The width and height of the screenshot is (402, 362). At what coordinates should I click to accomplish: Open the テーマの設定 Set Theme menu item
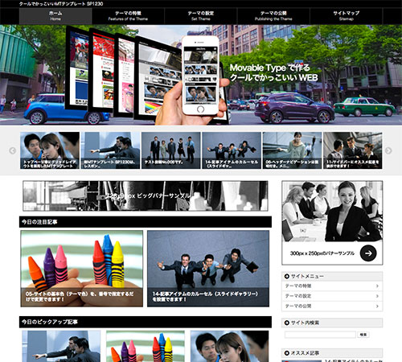(x=201, y=16)
